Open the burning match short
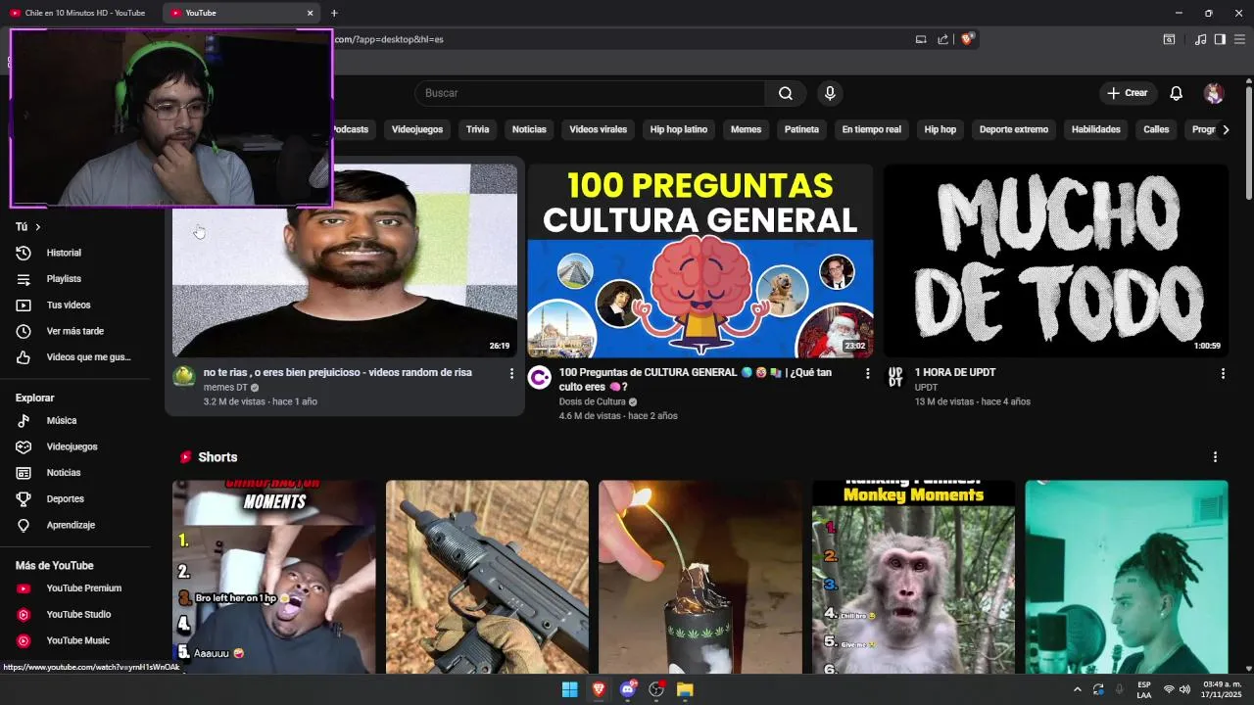The image size is (1254, 705). pos(700,577)
